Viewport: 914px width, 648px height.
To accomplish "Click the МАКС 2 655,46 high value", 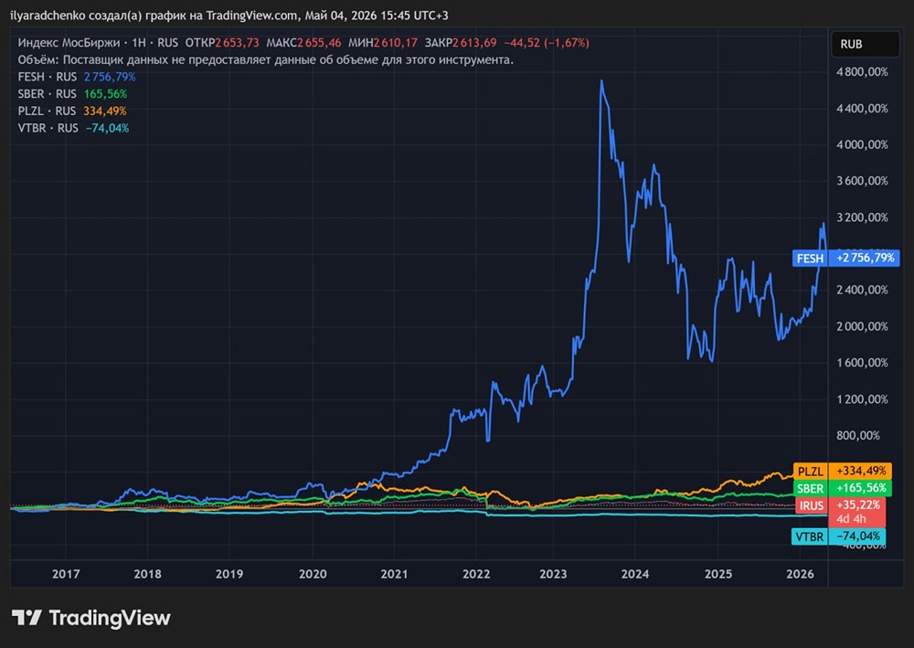I will pos(303,43).
